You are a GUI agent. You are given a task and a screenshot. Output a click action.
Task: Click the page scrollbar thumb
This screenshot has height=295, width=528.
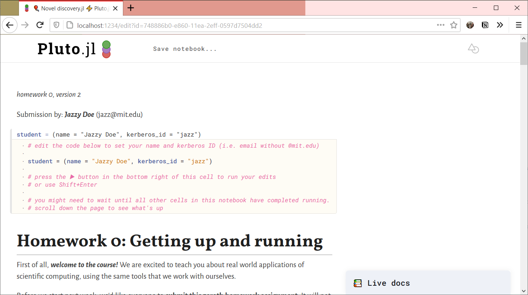click(x=524, y=54)
